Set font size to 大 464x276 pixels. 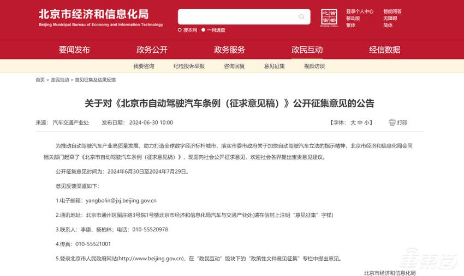(353, 123)
